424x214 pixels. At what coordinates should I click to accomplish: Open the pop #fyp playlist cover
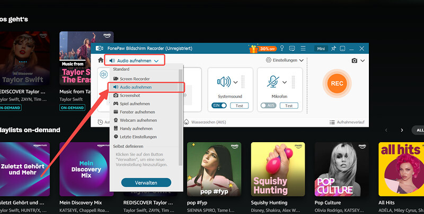pos(214,169)
